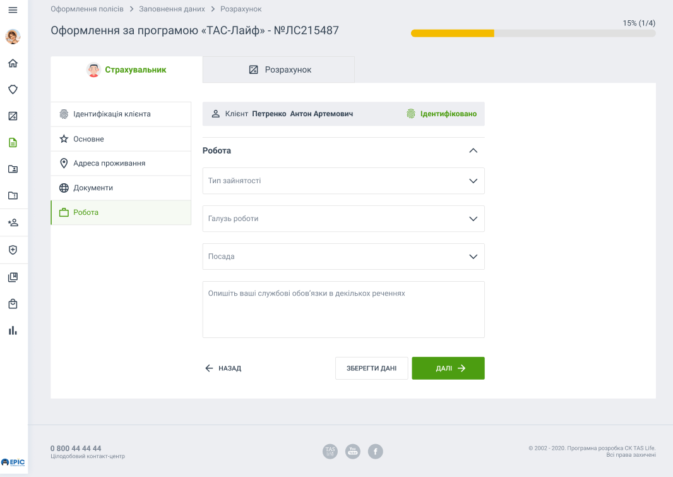Click the Facebook icon in footer
The height and width of the screenshot is (477, 673).
coord(375,451)
